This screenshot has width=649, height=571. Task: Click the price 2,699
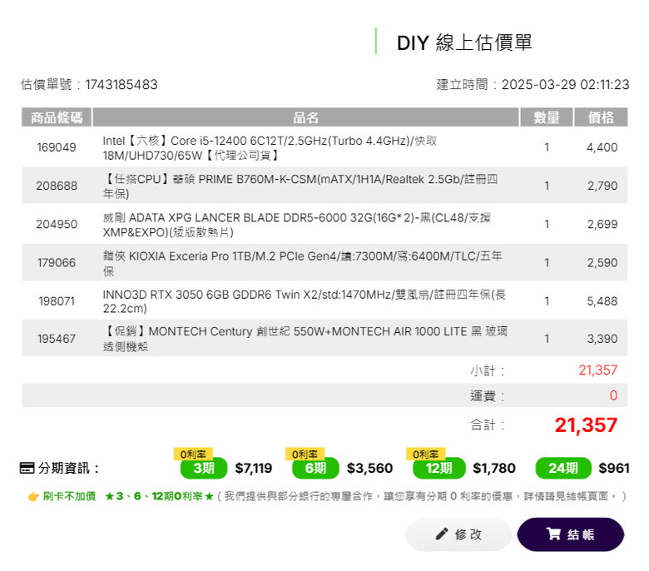click(x=602, y=225)
